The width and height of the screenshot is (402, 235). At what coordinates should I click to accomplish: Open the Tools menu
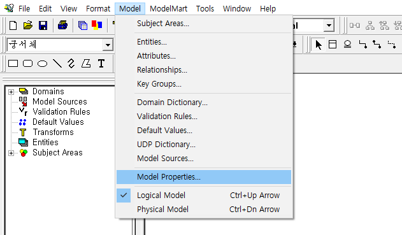pos(205,8)
